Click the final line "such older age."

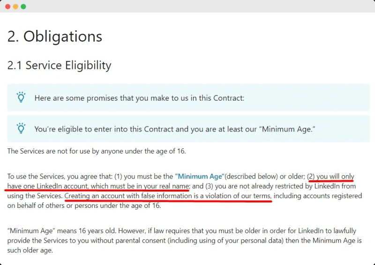click(30, 250)
